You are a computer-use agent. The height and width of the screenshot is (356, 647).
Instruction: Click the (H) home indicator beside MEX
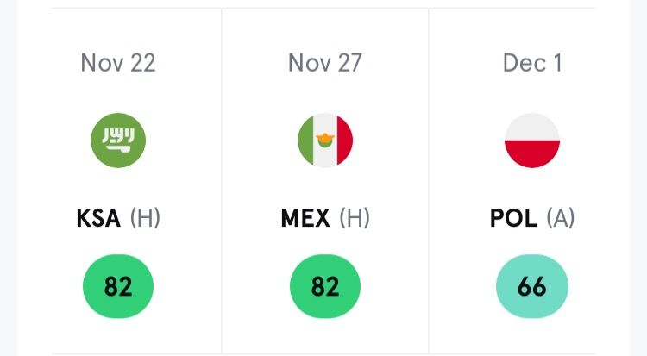(x=354, y=218)
